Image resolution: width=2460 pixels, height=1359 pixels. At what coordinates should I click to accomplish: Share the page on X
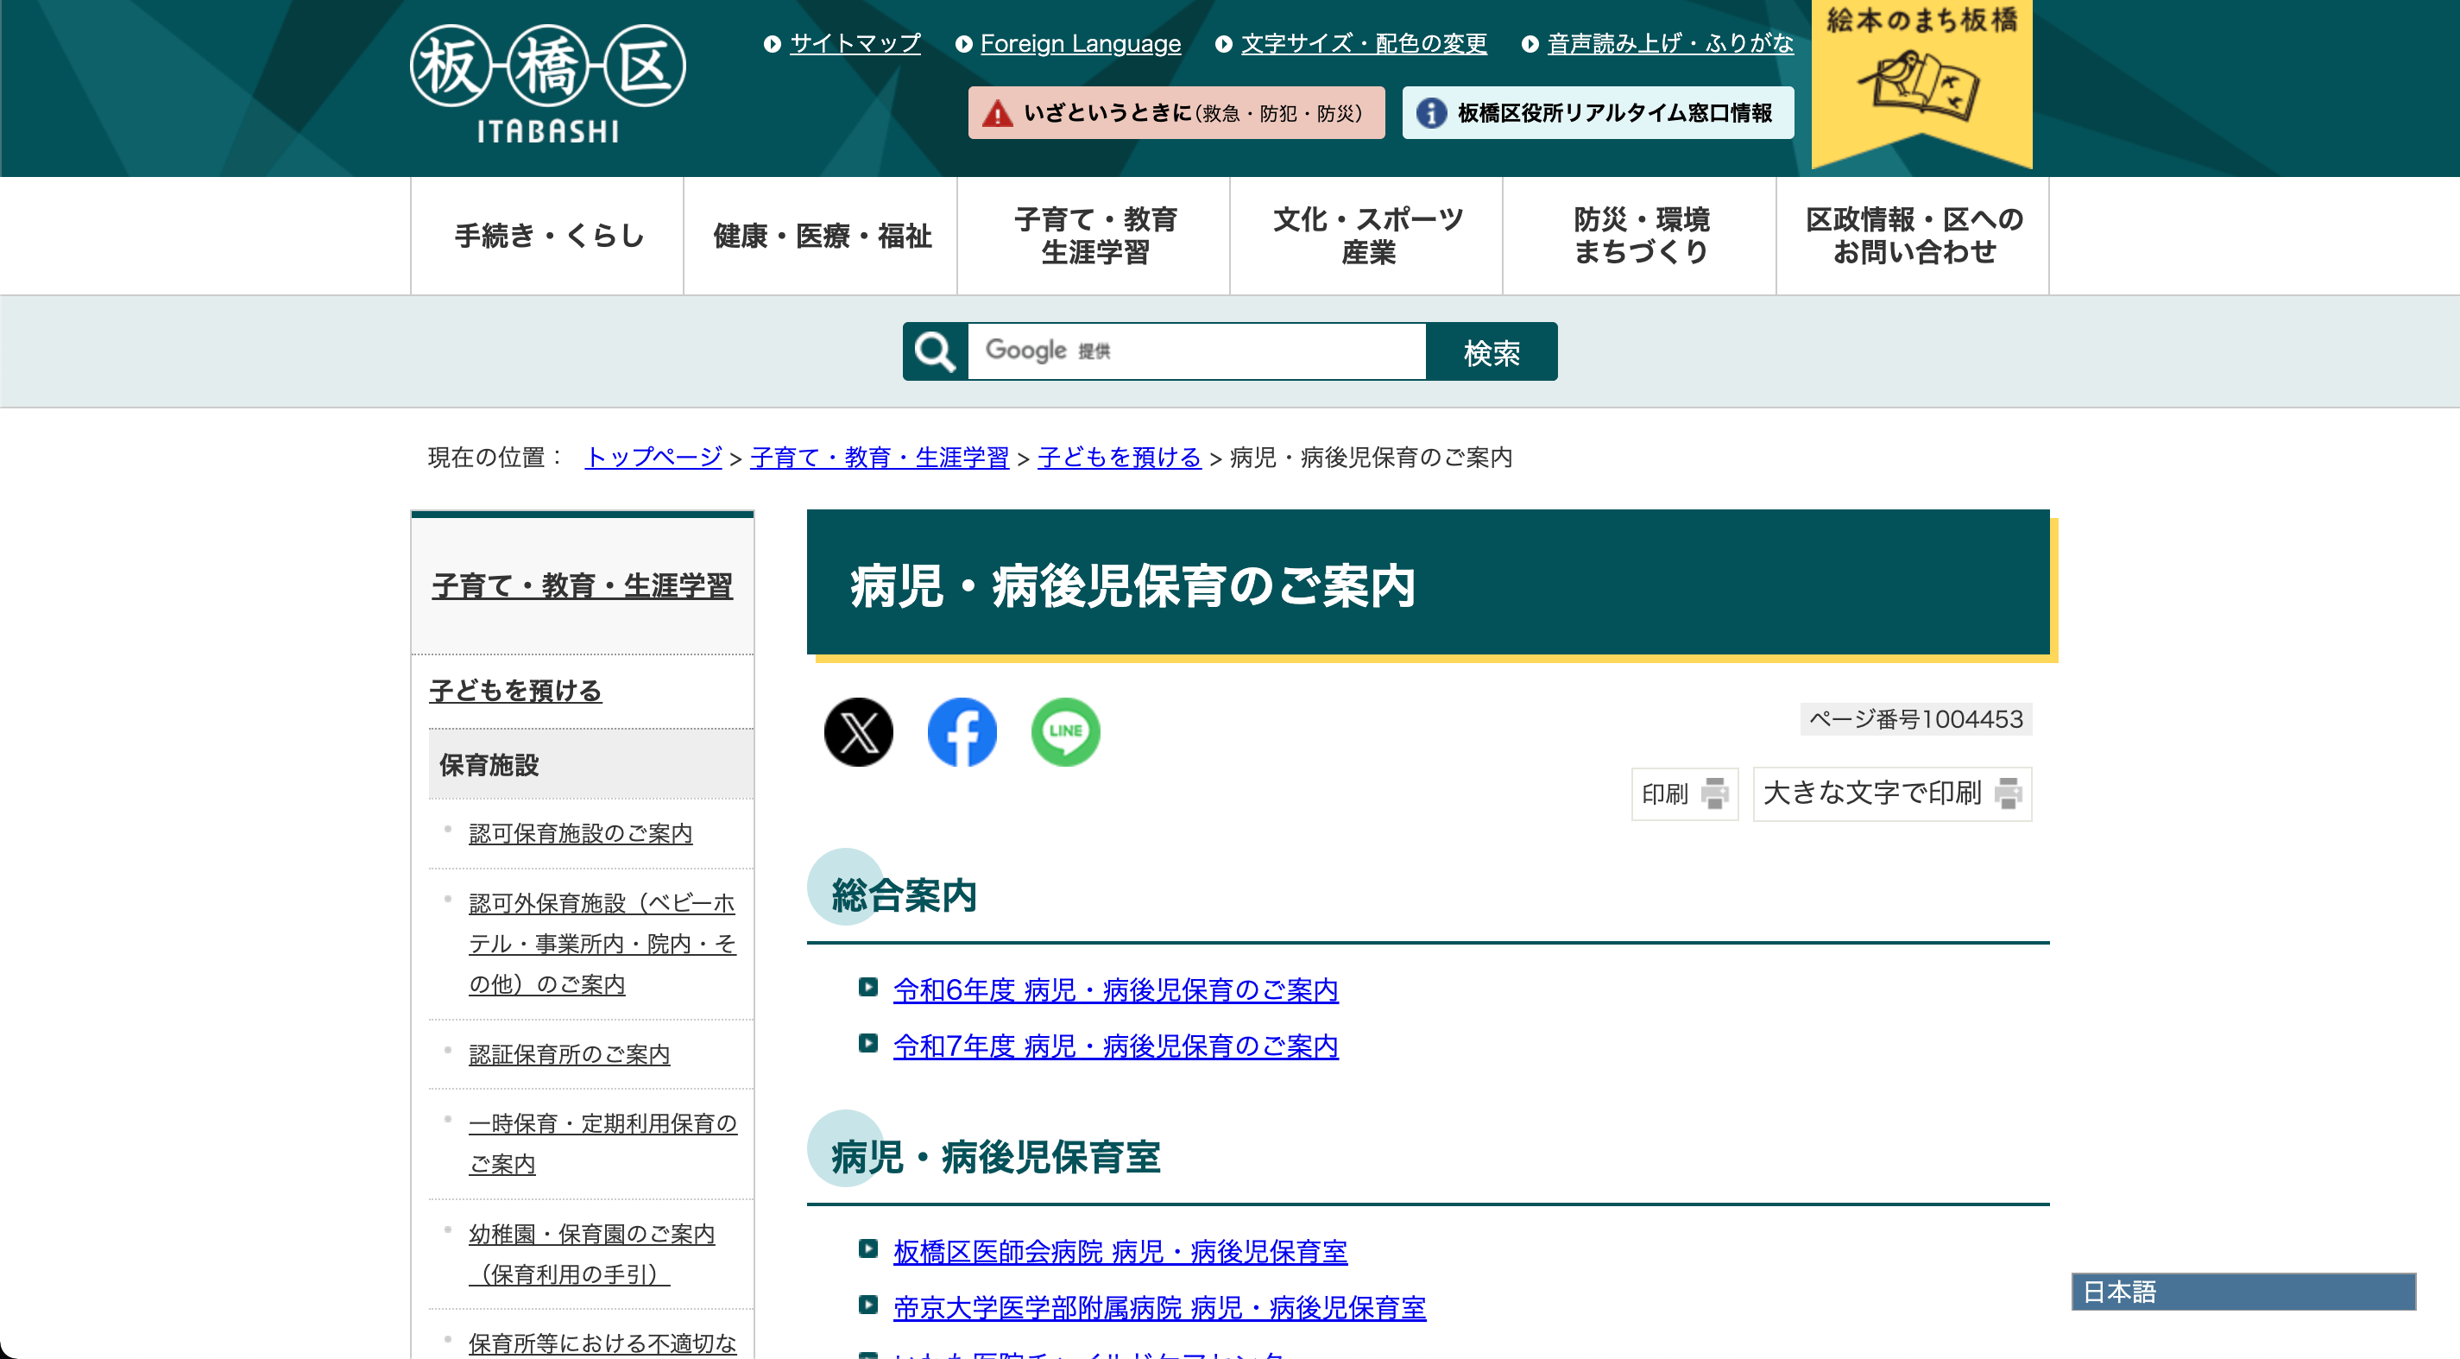tap(859, 731)
